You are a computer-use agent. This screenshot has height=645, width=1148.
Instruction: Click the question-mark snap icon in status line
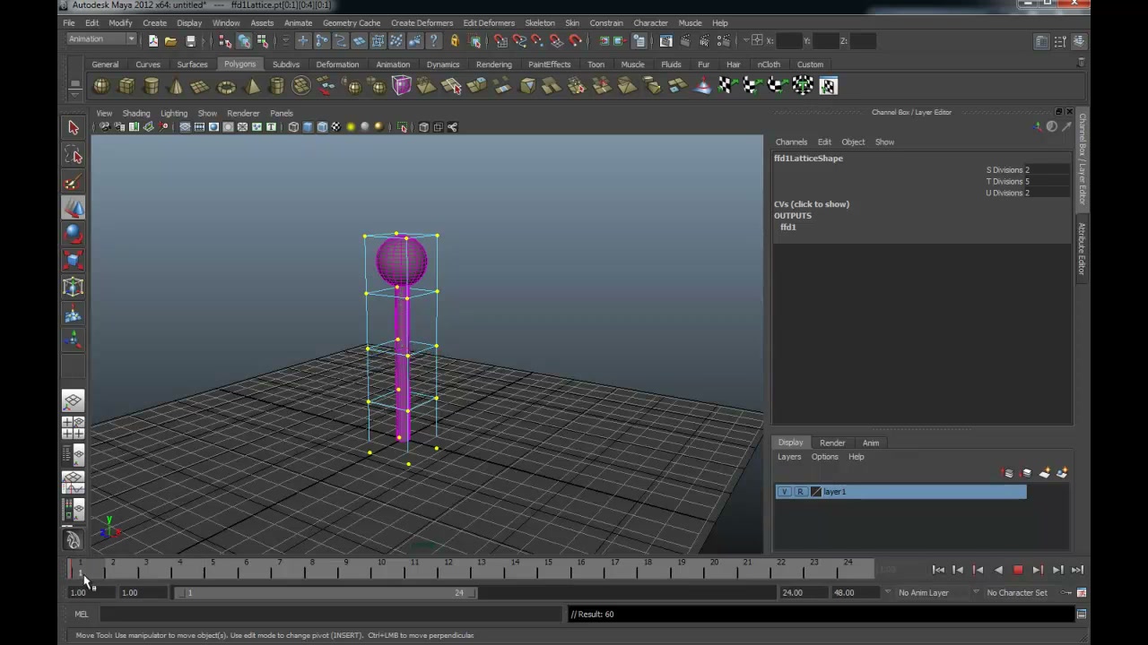click(434, 40)
